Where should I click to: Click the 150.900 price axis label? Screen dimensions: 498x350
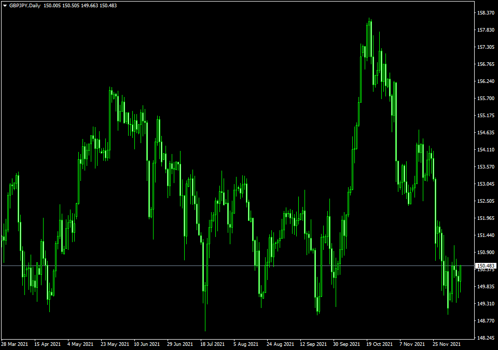[486, 253]
